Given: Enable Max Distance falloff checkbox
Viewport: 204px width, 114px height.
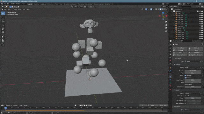Looking at the screenshot, I should pyautogui.click(x=185, y=104).
